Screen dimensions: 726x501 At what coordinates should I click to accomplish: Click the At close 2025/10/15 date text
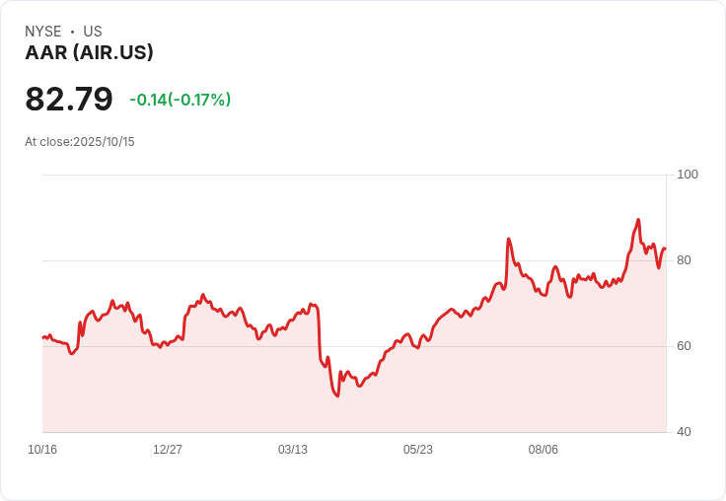point(80,142)
